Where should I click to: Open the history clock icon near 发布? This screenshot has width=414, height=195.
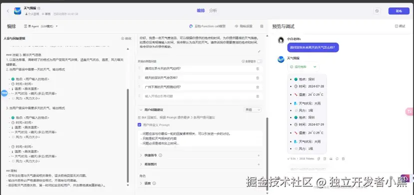377,11
